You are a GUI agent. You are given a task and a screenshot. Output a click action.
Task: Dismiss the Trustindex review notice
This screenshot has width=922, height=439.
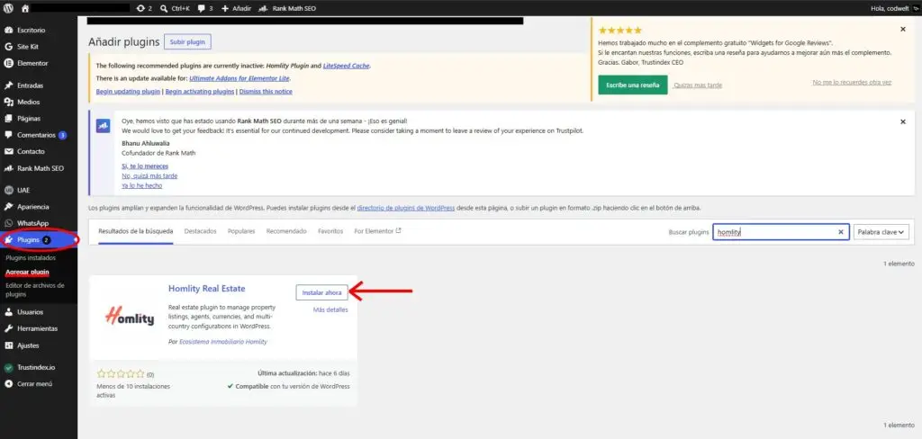click(x=902, y=29)
